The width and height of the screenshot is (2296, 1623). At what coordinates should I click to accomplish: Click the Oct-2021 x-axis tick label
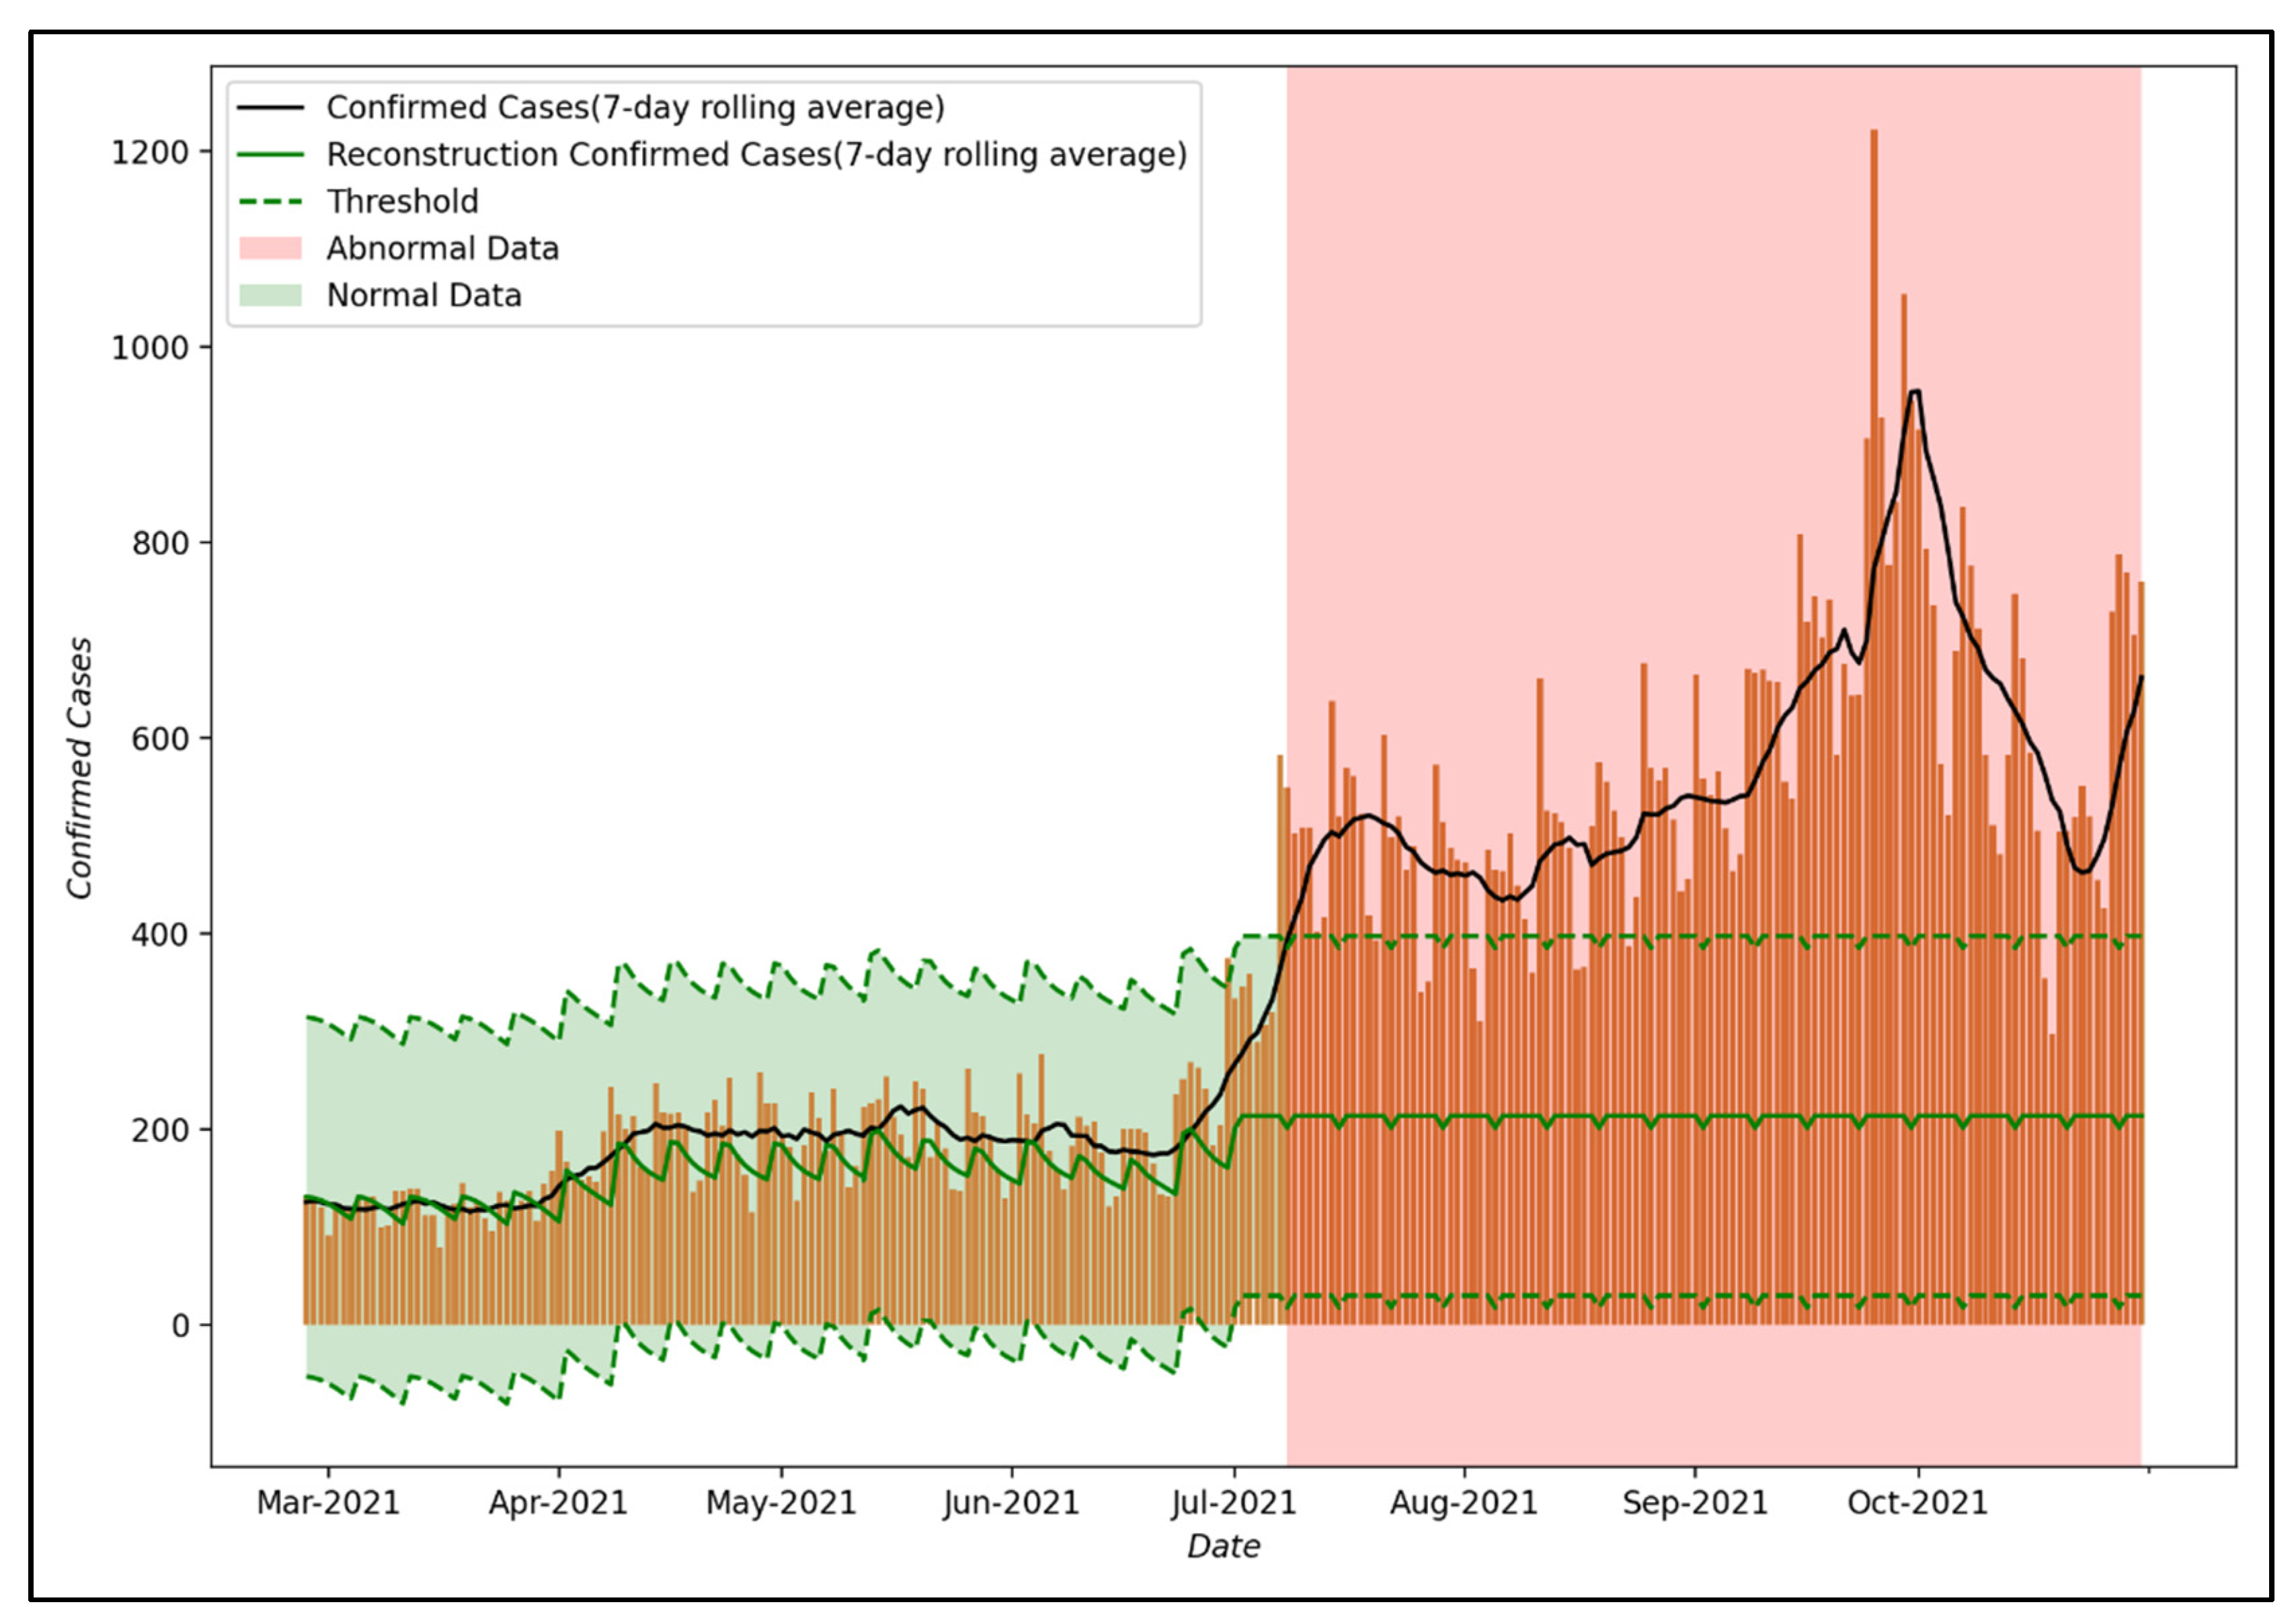tap(1917, 1502)
